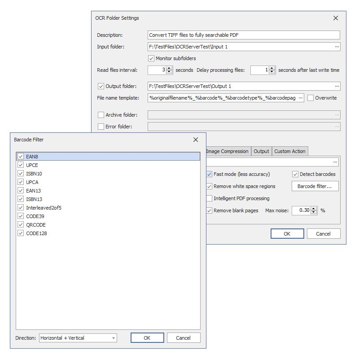Screen dimensions: 359x359
Task: Uncheck the CODE128 barcode type
Action: pos(21,233)
